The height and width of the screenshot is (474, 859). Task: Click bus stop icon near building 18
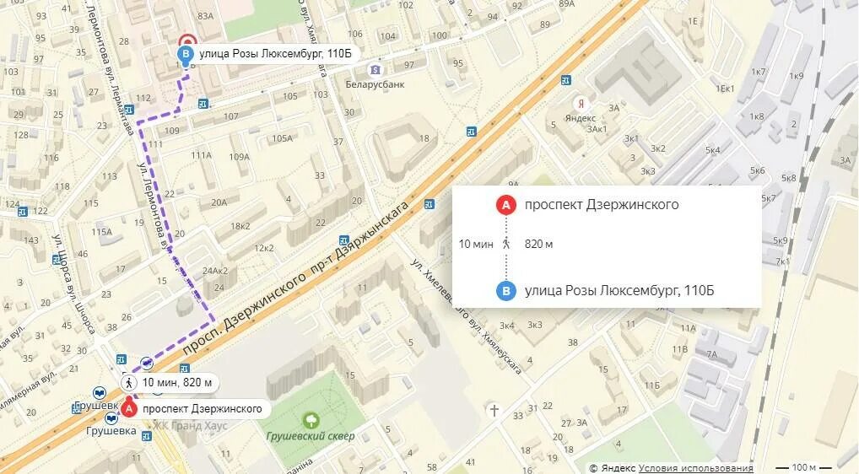[x=472, y=132]
